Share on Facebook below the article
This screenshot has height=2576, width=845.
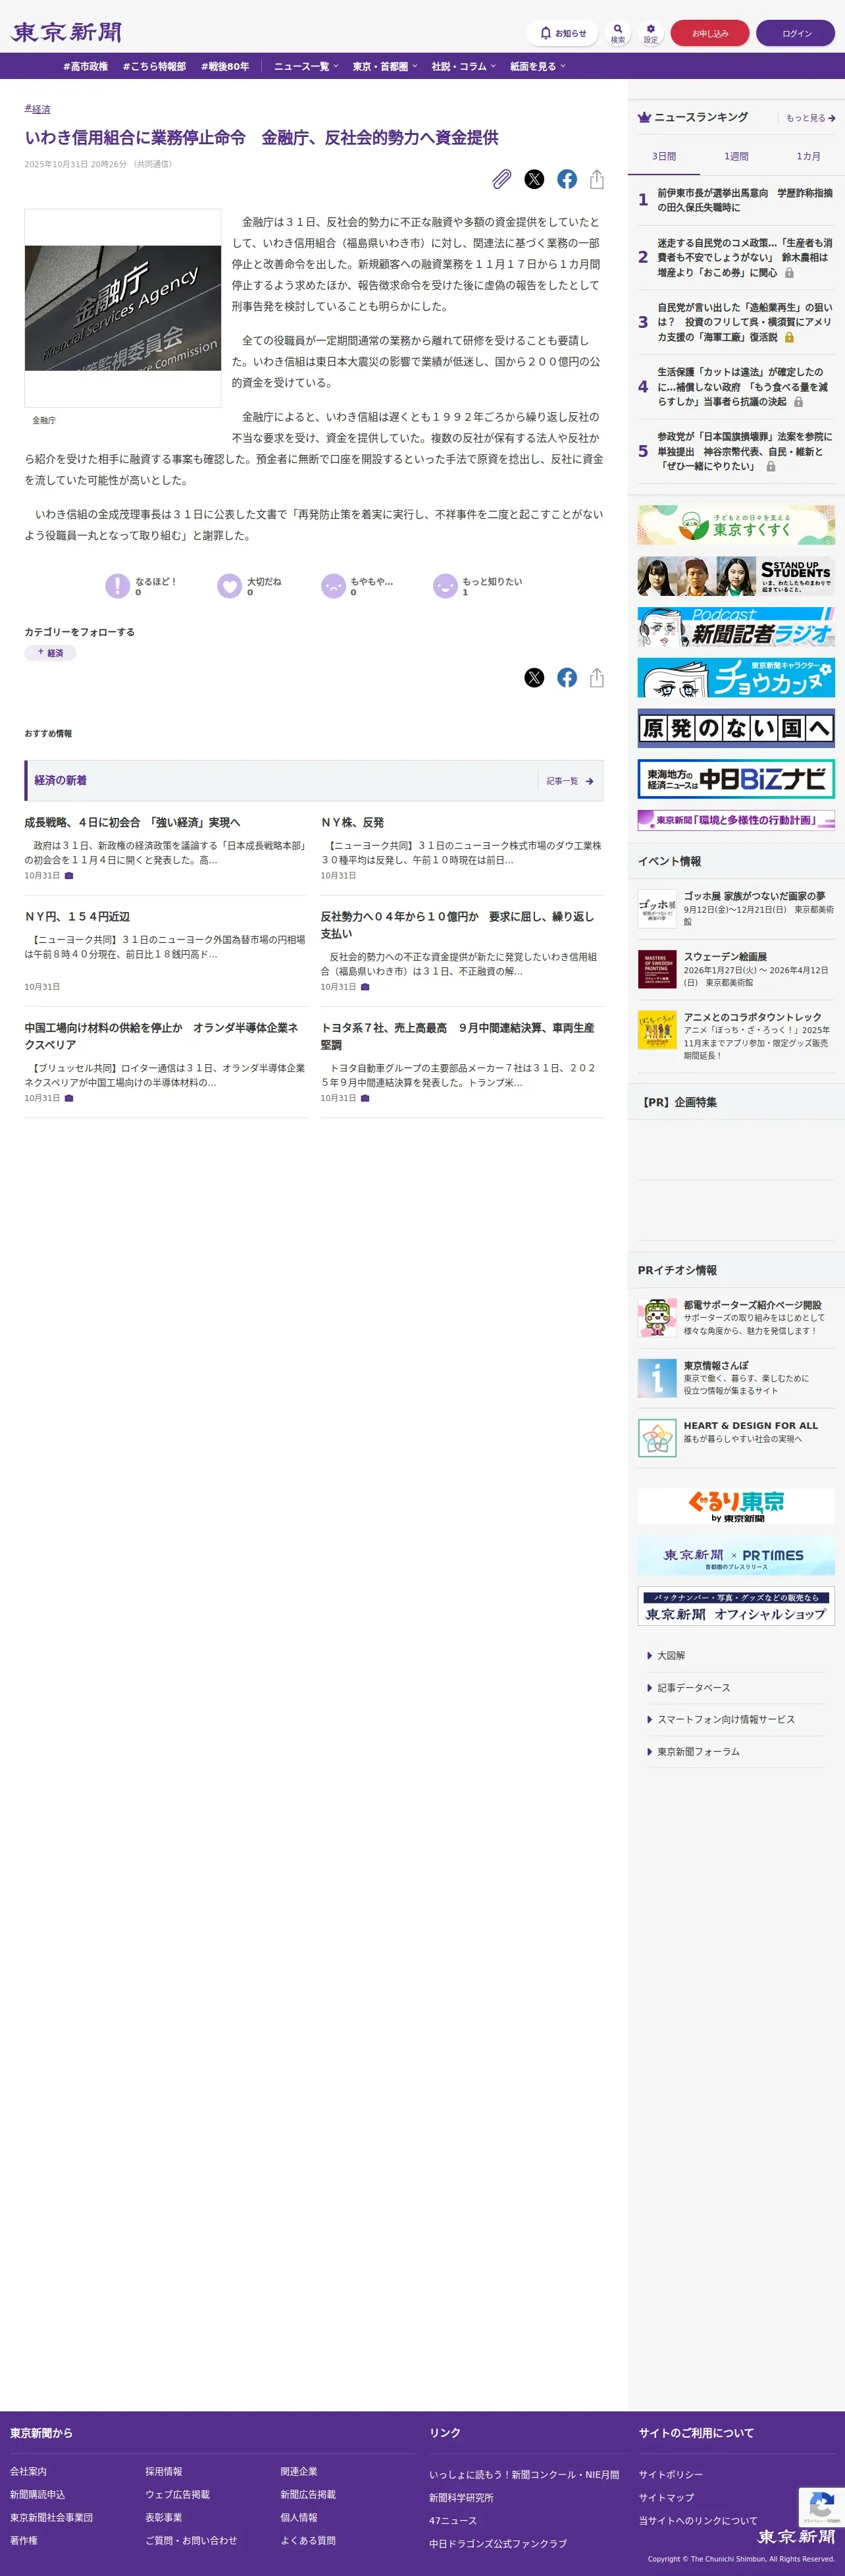click(x=567, y=678)
